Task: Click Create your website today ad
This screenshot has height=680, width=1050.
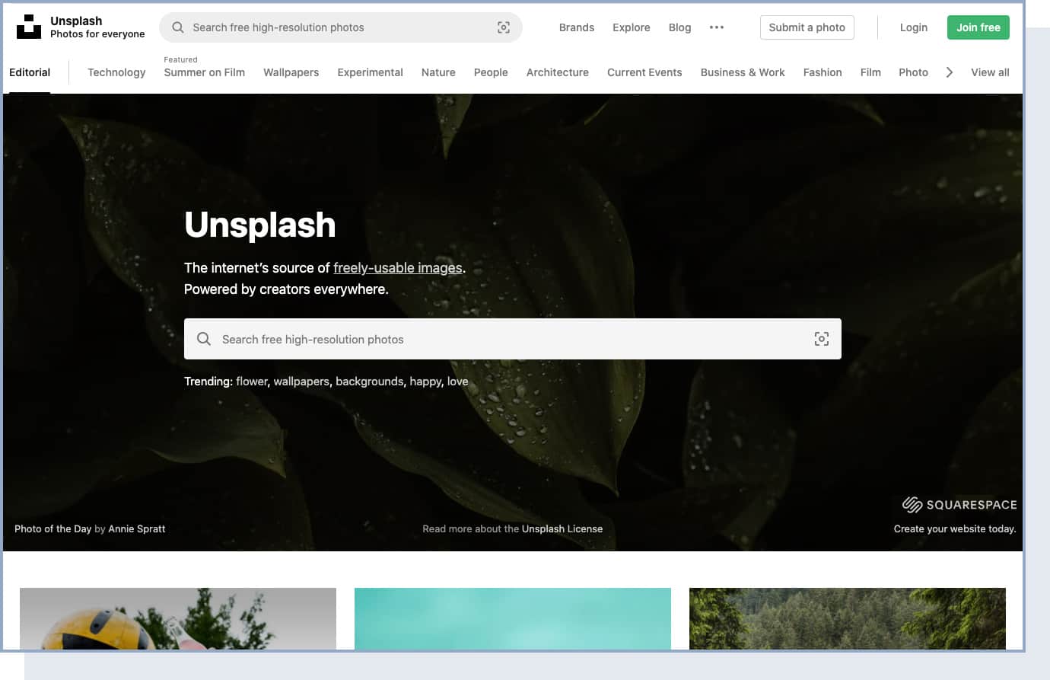Action: [955, 528]
